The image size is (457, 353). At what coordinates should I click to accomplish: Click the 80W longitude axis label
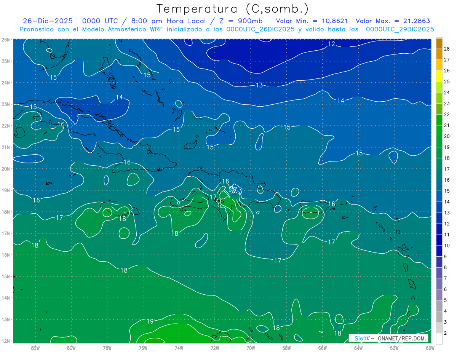pos(71,347)
